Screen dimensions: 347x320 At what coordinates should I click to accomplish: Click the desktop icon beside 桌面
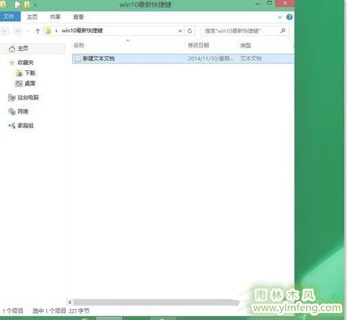(x=19, y=83)
